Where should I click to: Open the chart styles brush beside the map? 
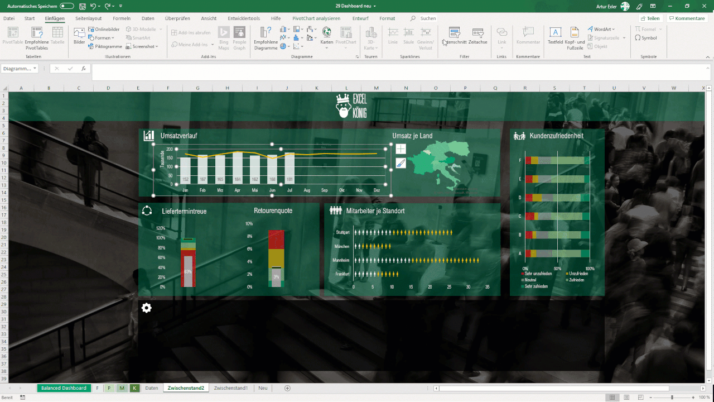point(400,164)
